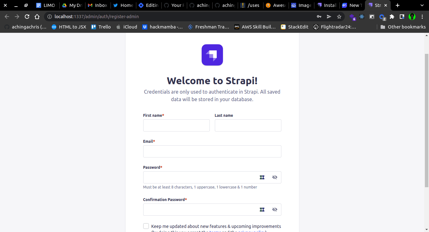Open password manager icon in Password field

pyautogui.click(x=262, y=177)
